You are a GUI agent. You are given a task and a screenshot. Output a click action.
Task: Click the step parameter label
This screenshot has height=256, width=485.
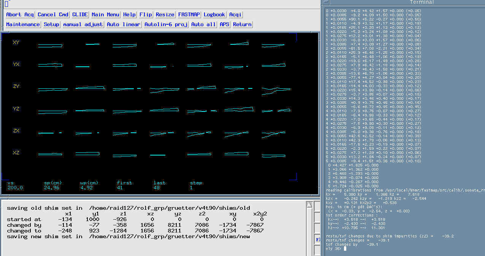196,183
